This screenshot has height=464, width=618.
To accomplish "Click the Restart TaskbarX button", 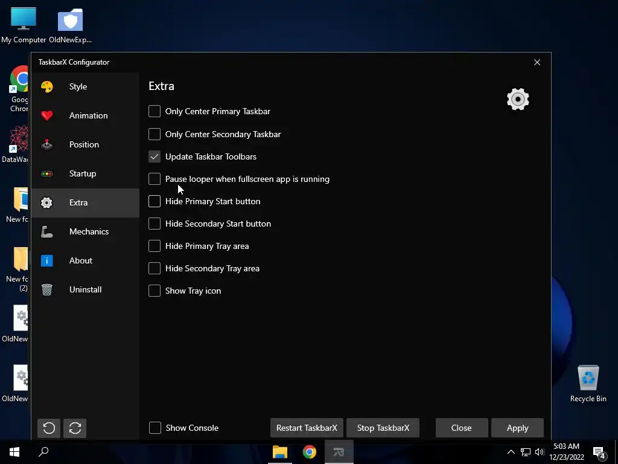I will click(307, 428).
